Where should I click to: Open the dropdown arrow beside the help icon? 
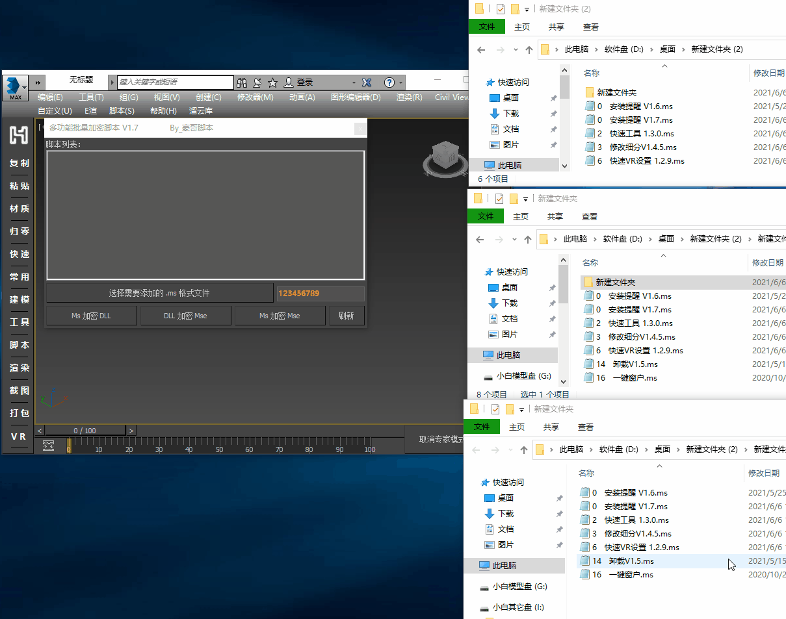coord(401,82)
